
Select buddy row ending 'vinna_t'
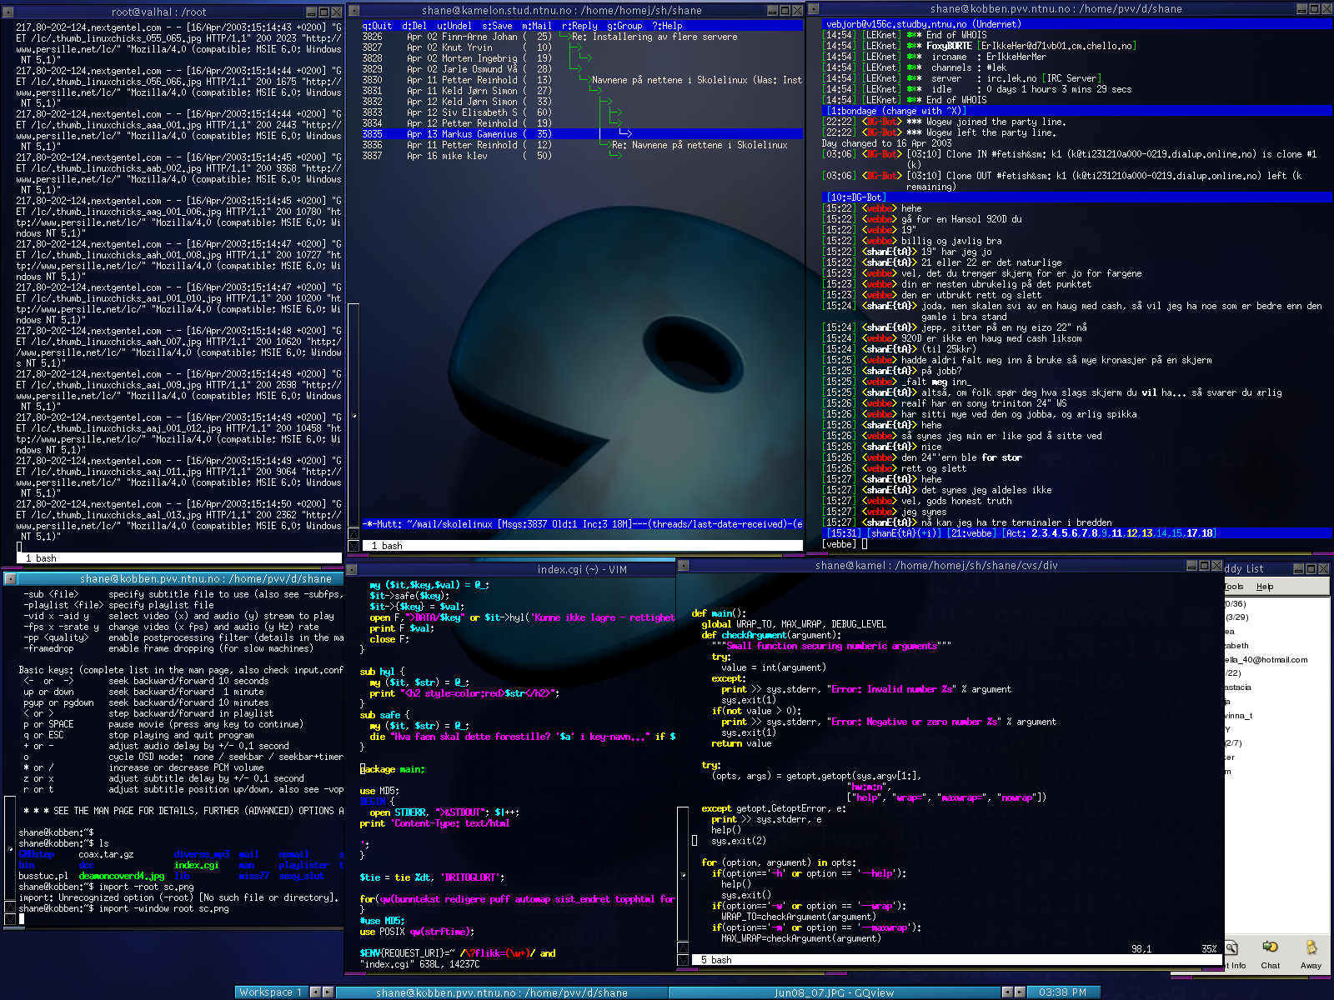(x=1238, y=715)
